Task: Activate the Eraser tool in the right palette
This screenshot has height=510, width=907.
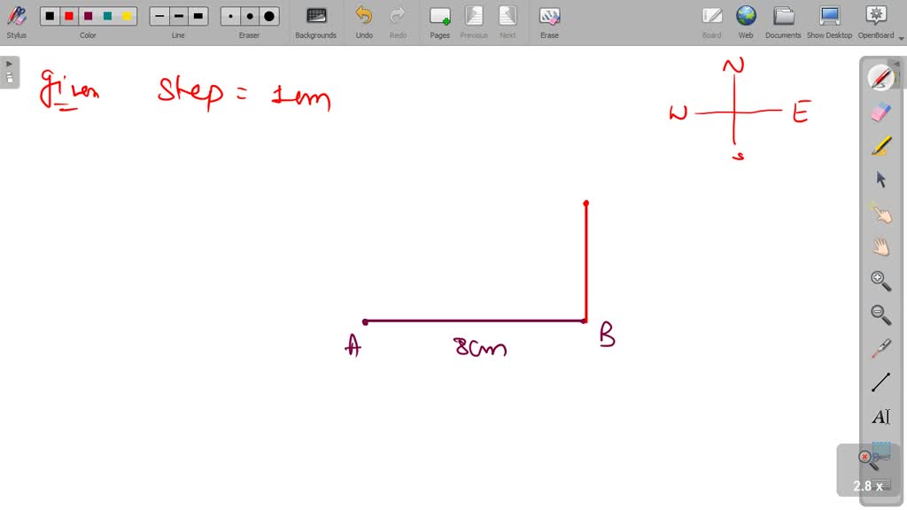Action: pyautogui.click(x=881, y=112)
